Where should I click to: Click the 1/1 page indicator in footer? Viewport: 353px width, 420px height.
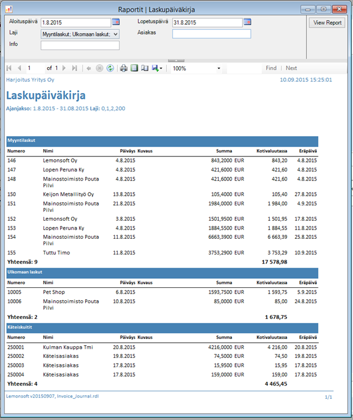click(328, 397)
